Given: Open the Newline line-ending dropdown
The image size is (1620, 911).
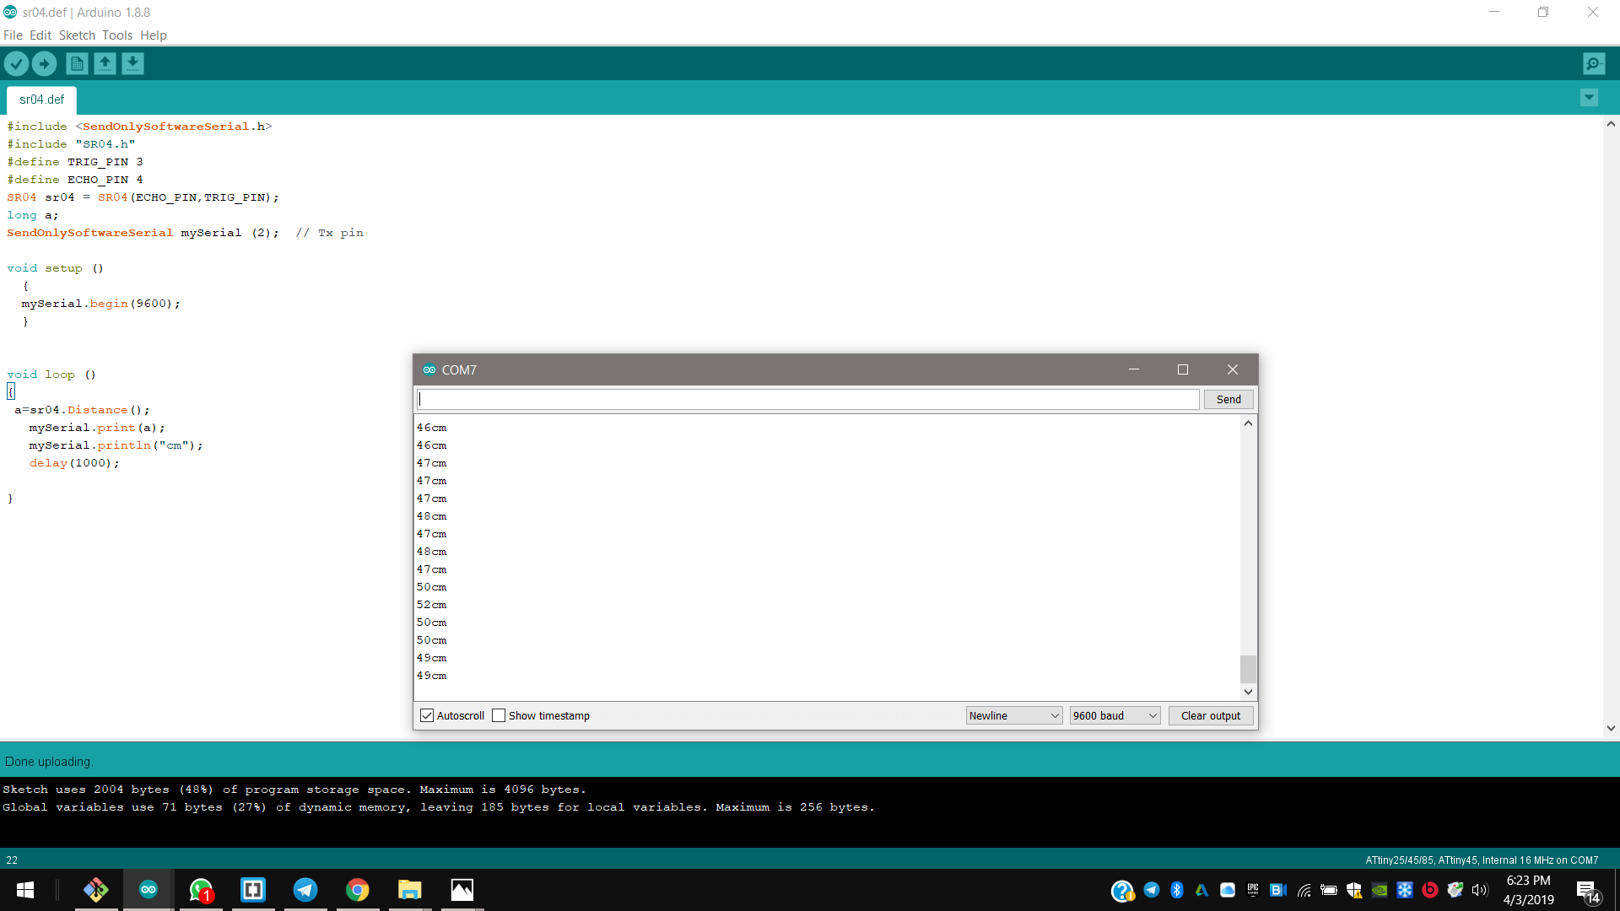Looking at the screenshot, I should 1013,715.
